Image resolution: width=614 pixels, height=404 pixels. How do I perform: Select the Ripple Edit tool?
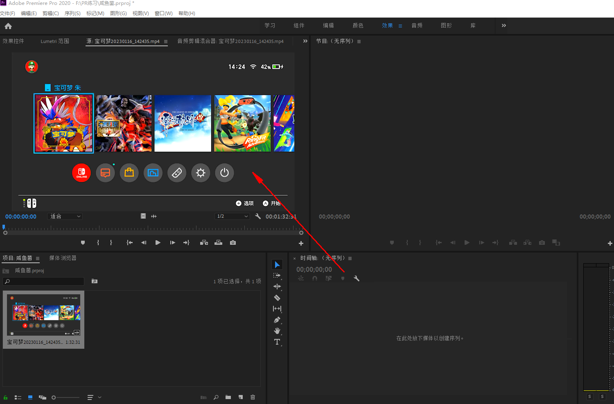(x=277, y=287)
